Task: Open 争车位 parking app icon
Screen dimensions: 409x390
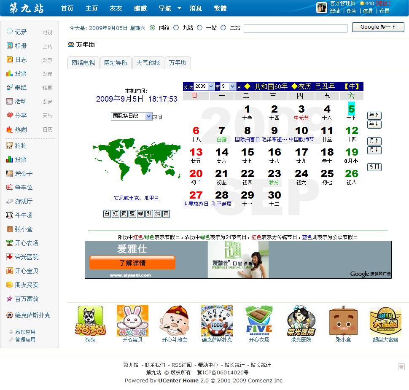Action: 10,187
